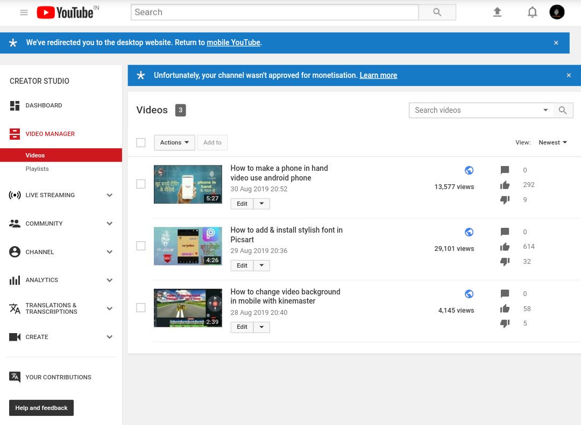
Task: Select checkbox for kinemaster background video
Action: coord(141,308)
